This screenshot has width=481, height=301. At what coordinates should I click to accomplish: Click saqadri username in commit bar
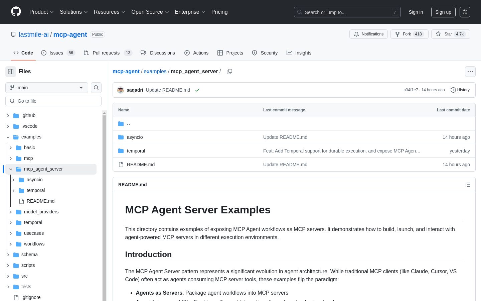[x=135, y=90]
